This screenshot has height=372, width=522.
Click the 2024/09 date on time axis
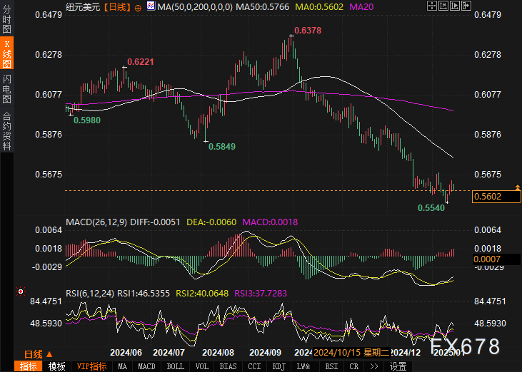[266, 353]
